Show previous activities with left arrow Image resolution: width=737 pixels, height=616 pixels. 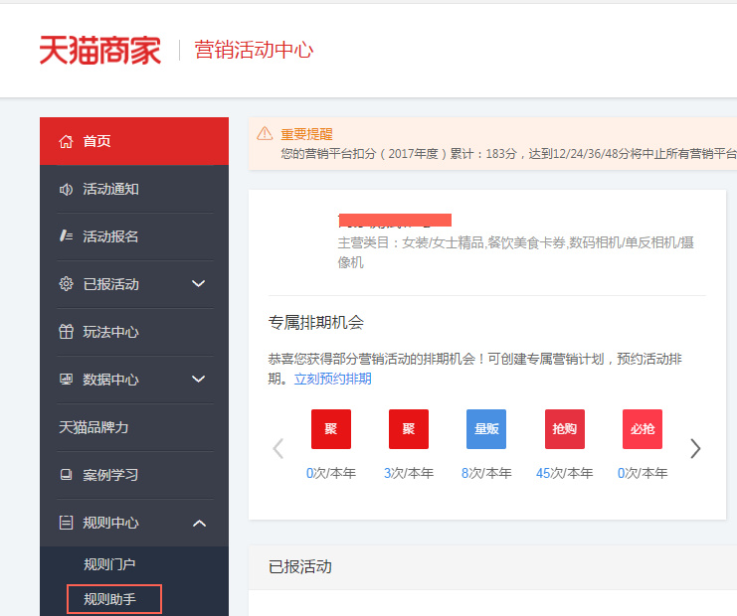[278, 448]
